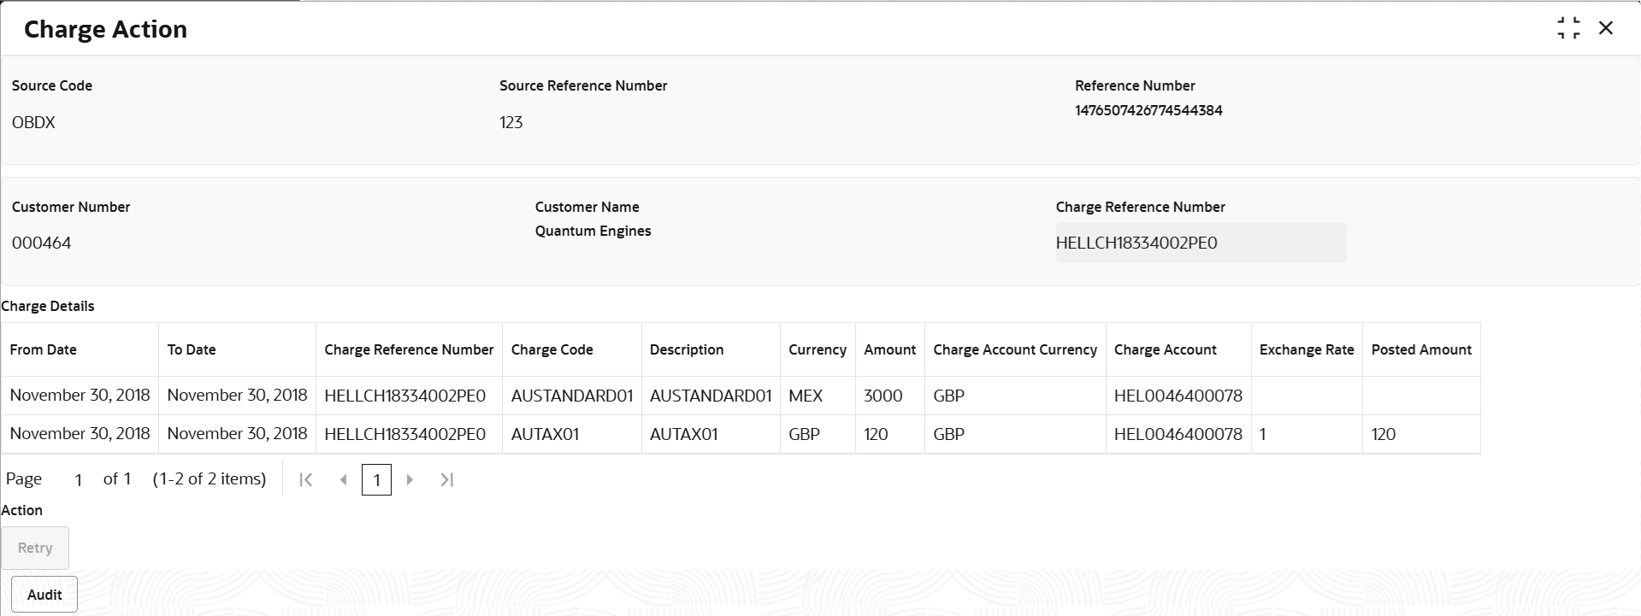The width and height of the screenshot is (1641, 616).
Task: Click the Charge Reference Number input field
Action: (1200, 243)
